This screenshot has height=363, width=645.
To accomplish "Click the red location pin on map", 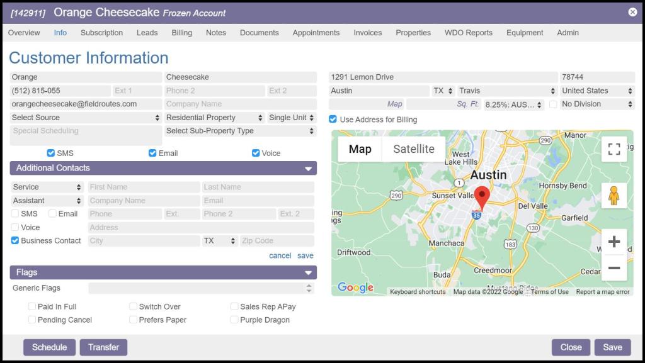I will click(x=482, y=198).
